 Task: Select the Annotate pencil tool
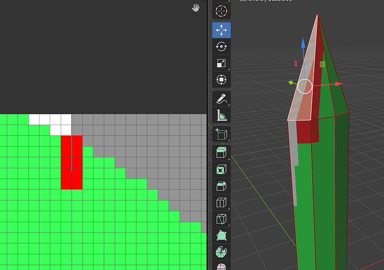tap(221, 99)
